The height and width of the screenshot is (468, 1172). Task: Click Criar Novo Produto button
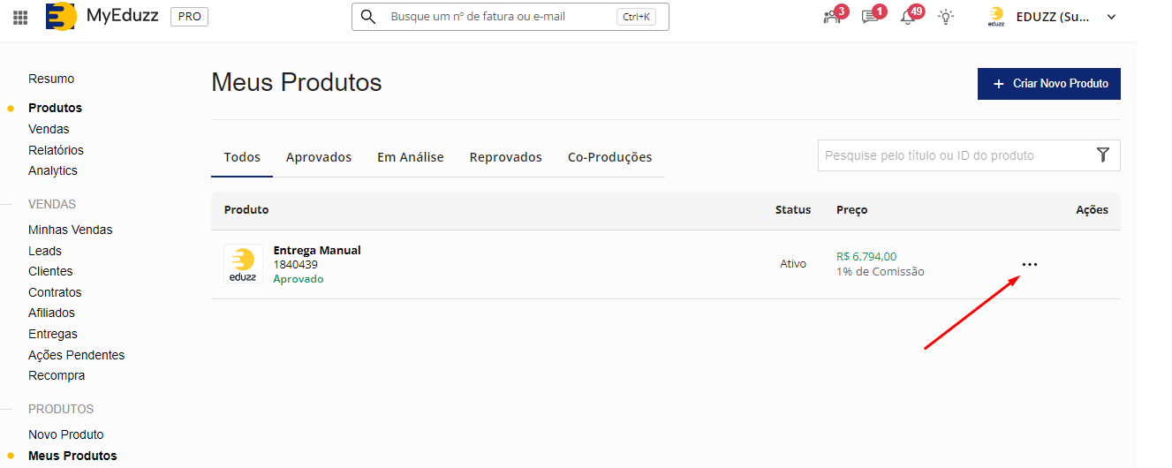coord(1048,84)
